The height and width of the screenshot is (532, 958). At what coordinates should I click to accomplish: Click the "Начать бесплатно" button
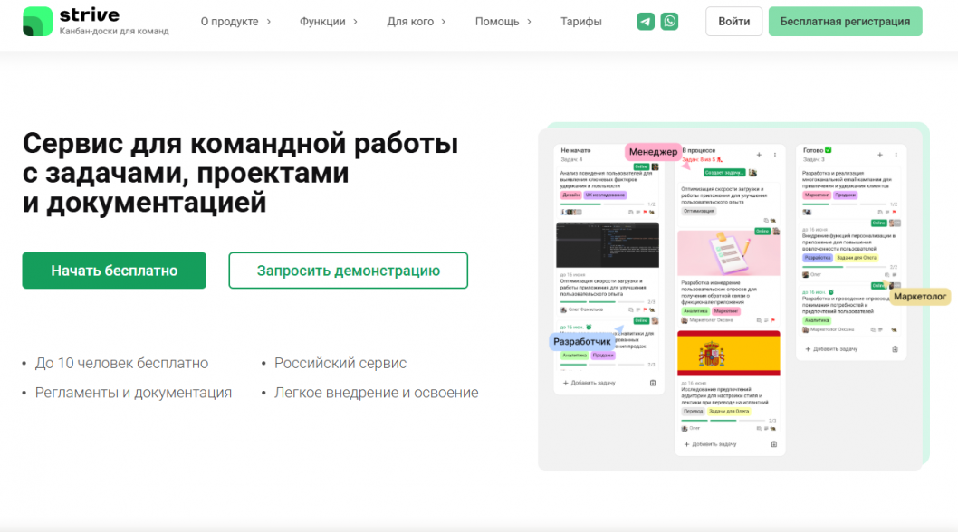[x=114, y=270]
